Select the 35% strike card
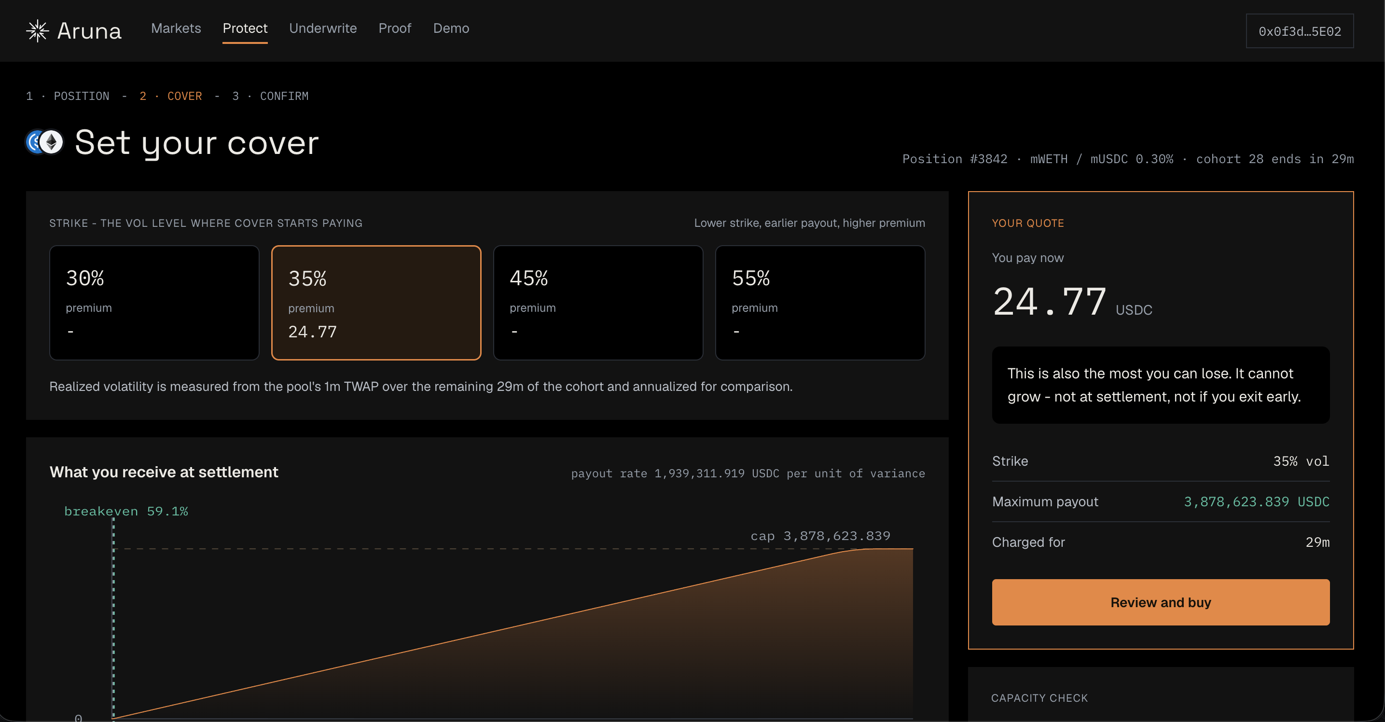The height and width of the screenshot is (722, 1385). point(376,303)
